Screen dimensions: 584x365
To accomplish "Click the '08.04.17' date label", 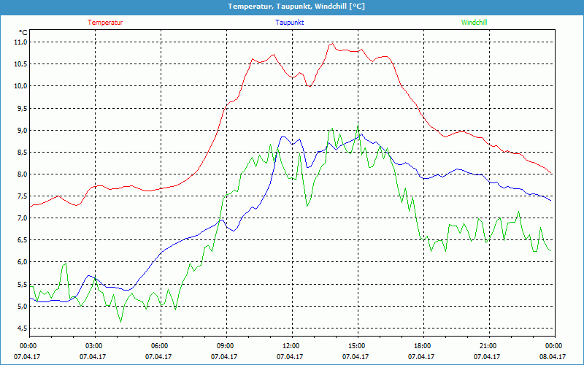I will click(x=553, y=357).
